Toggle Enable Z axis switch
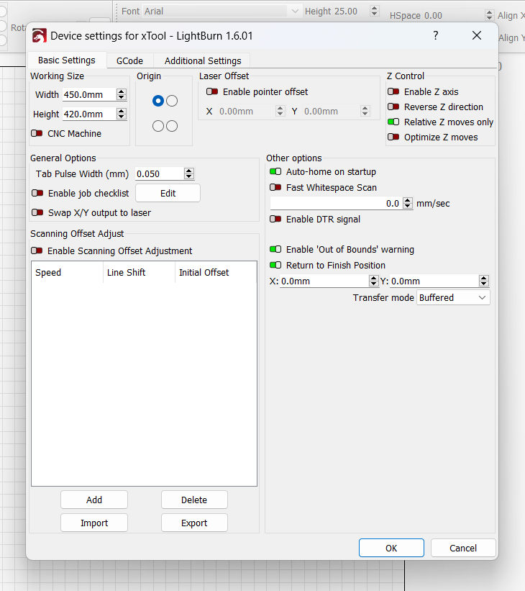 [x=393, y=91]
